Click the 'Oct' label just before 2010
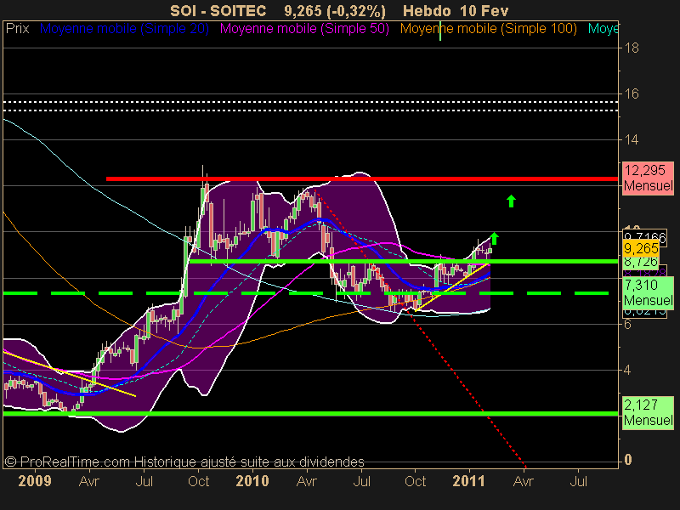Viewport: 680px width, 510px height. 199,481
